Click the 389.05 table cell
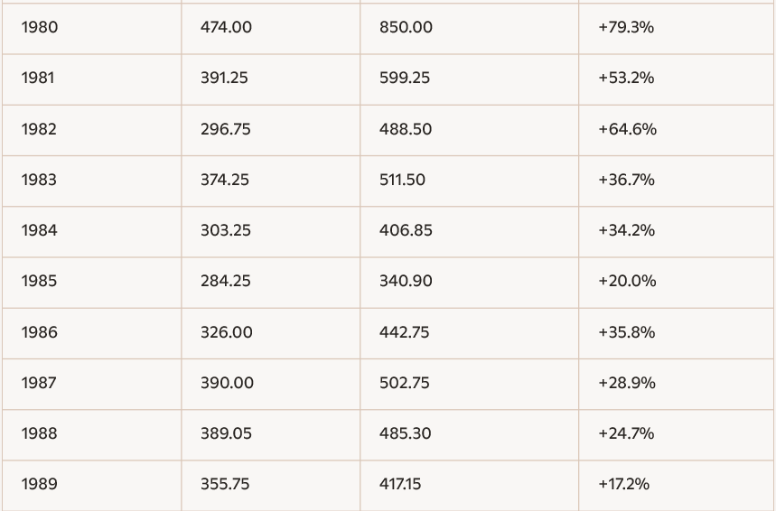776x511 pixels. (226, 433)
